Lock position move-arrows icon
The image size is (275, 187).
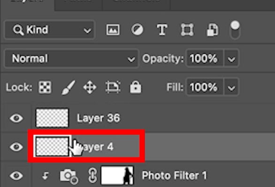tap(90, 87)
